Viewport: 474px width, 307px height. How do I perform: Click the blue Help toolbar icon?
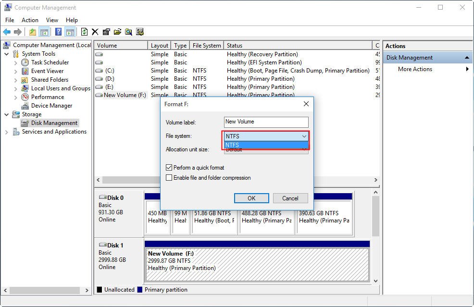tap(58, 32)
